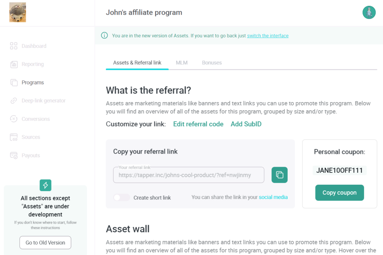Open the Bonuses tab
383x255 pixels.
point(212,62)
